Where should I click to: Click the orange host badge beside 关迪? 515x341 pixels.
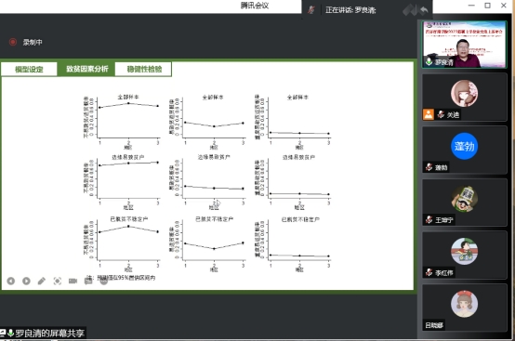(x=429, y=114)
